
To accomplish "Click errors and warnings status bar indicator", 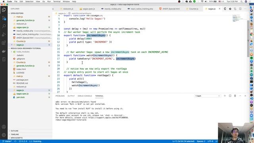I will click(x=23, y=141).
